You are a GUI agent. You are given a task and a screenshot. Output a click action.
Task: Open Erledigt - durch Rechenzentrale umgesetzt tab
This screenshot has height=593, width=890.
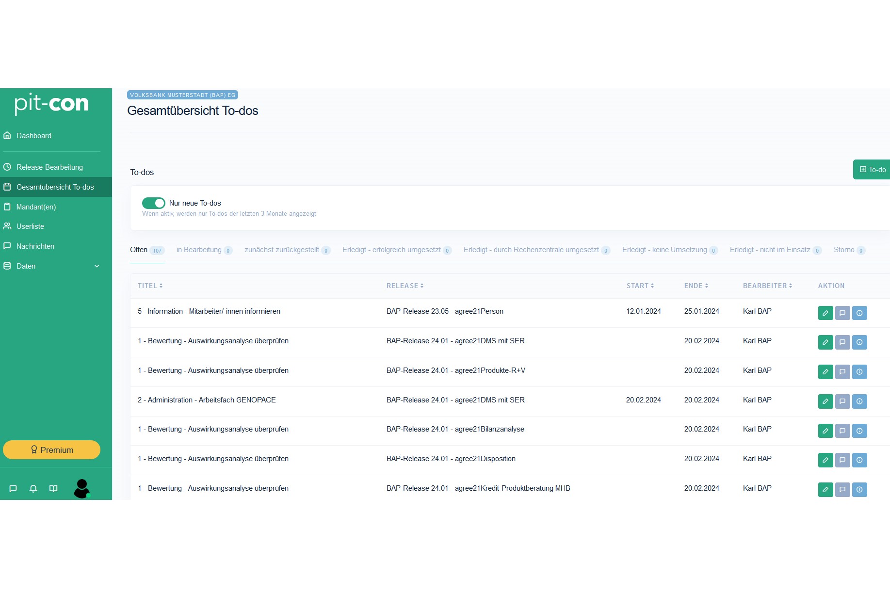[x=536, y=250]
